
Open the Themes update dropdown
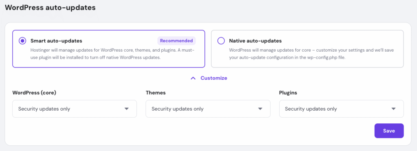click(x=208, y=109)
